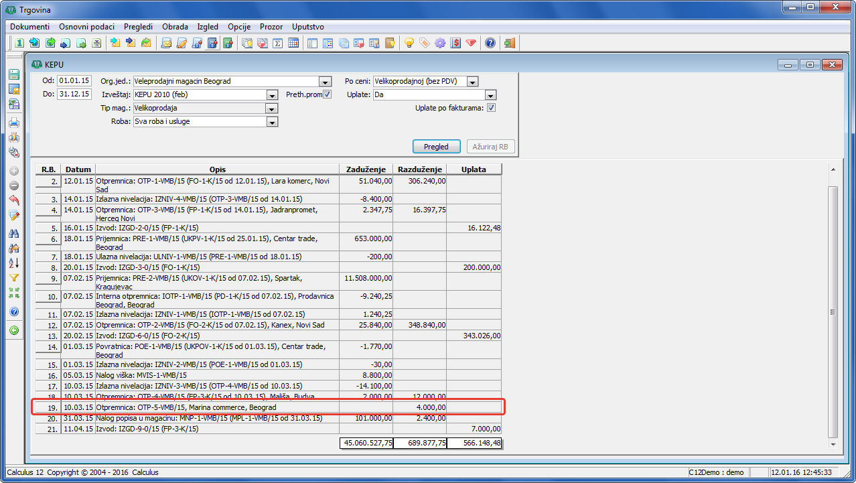Open the Pregledi menu

pyautogui.click(x=138, y=27)
